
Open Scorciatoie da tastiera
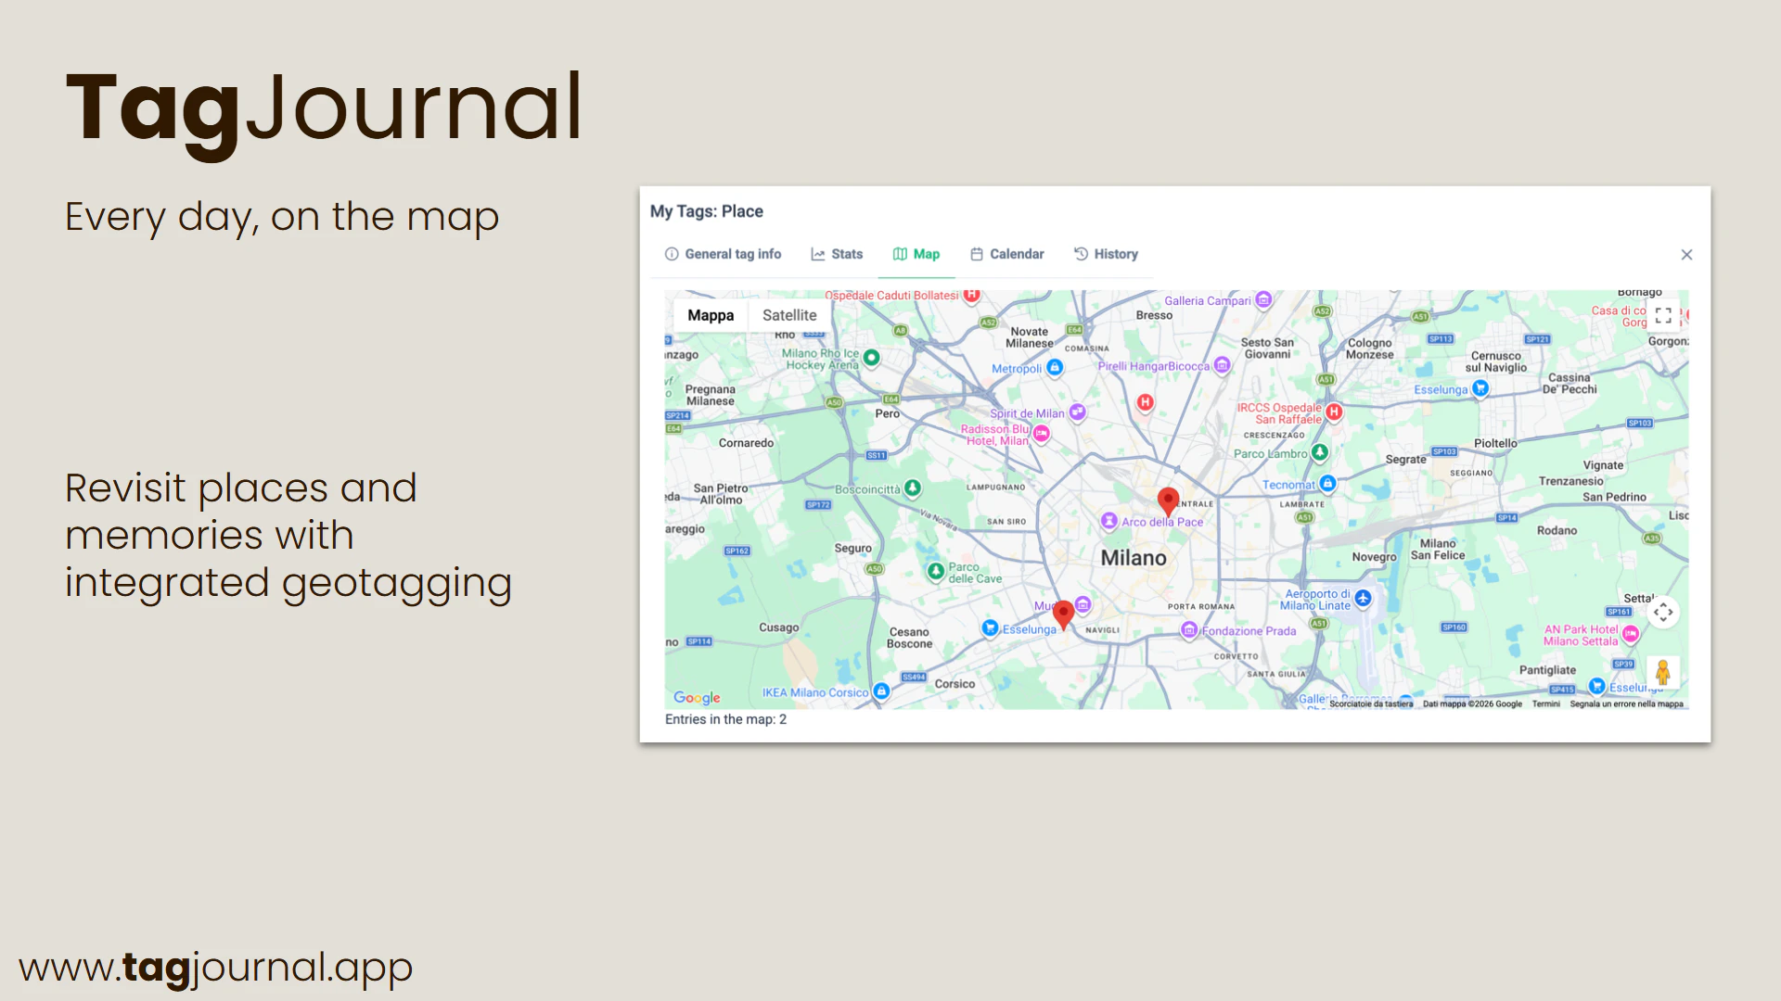point(1371,703)
